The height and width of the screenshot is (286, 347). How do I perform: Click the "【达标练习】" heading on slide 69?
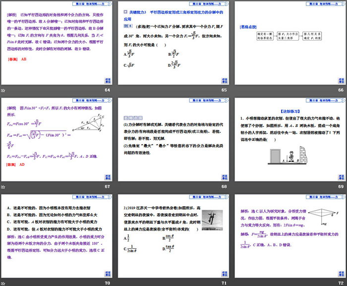point(290,112)
